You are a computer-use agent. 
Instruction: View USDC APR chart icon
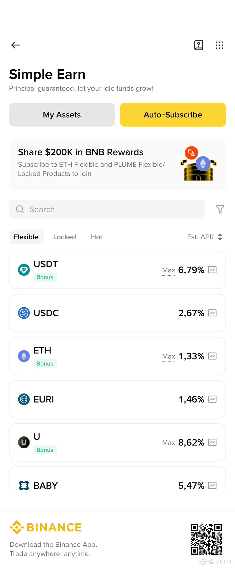(212, 313)
